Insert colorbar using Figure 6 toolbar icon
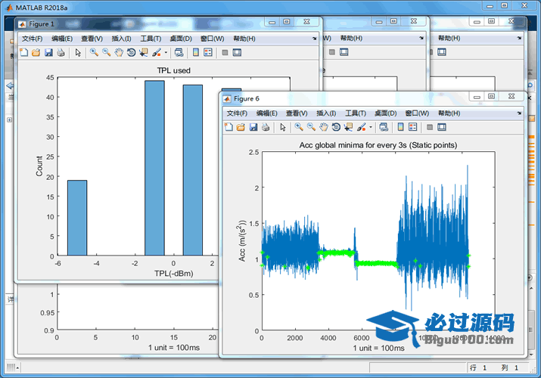Image resolution: width=541 pixels, height=378 pixels. pos(400,127)
